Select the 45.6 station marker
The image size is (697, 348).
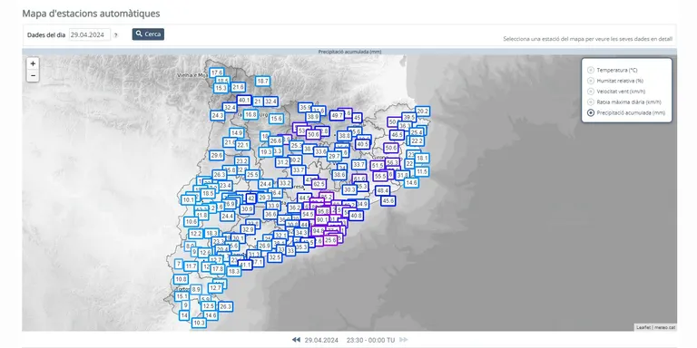tap(388, 201)
